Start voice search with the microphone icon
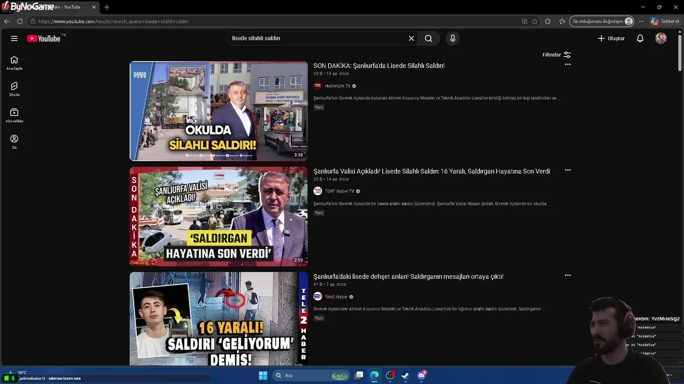This screenshot has width=684, height=384. click(453, 38)
